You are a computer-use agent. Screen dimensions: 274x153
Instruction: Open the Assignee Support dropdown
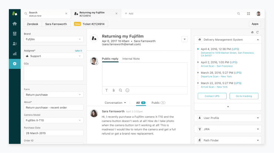click(x=54, y=56)
